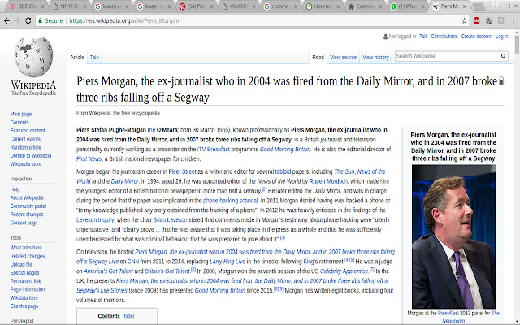Click the Wikipedia globe logo
520x325 pixels.
(34, 57)
